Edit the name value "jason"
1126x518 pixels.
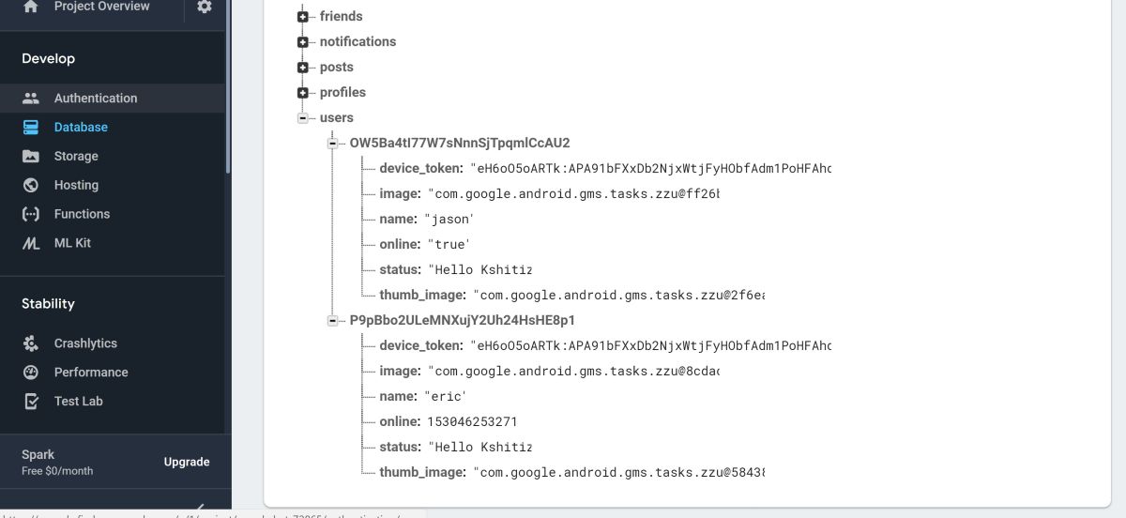pos(449,219)
